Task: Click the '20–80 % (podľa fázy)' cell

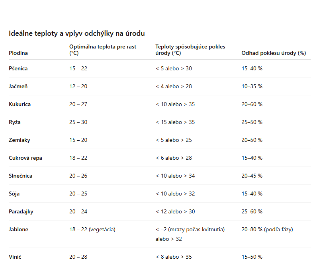Action: pyautogui.click(x=267, y=229)
